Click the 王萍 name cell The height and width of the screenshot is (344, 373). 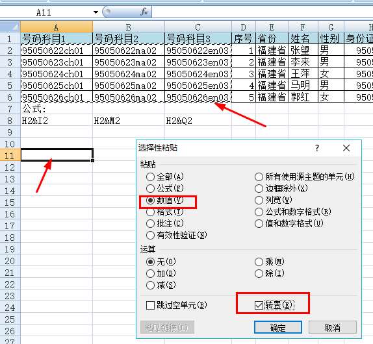[x=303, y=73]
